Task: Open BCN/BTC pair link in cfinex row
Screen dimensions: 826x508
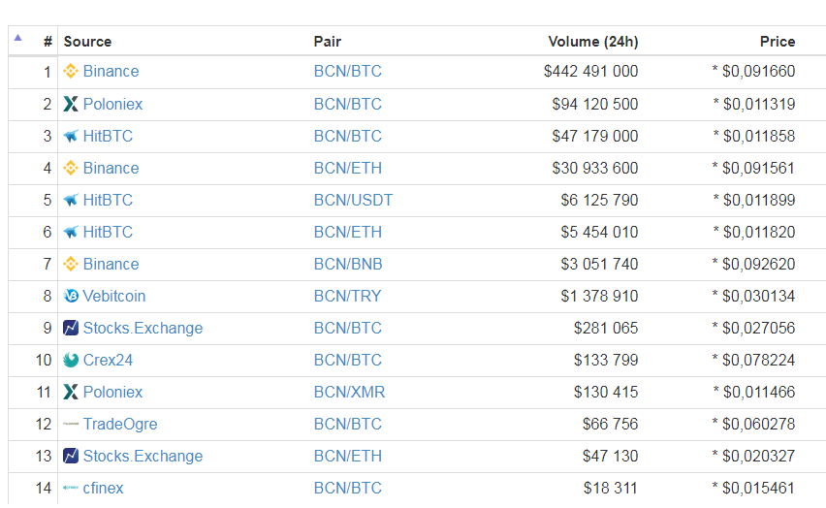Action: tap(348, 488)
